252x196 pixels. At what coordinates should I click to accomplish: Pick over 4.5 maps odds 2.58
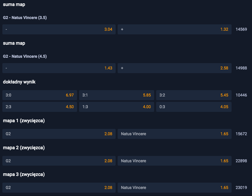coord(174,68)
